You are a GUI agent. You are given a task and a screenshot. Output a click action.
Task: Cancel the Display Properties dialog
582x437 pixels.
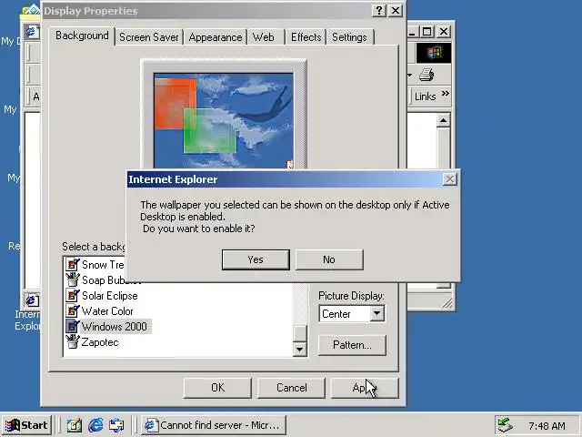pos(291,388)
